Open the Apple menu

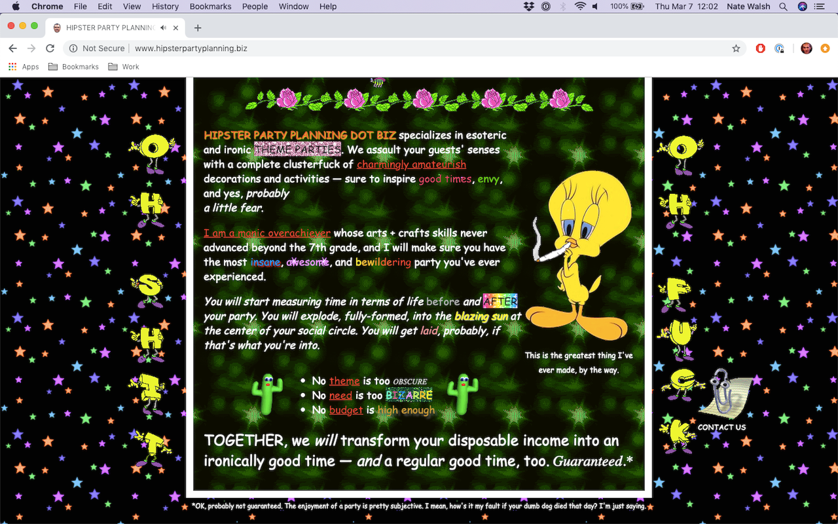16,7
